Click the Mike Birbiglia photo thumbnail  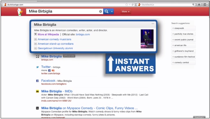tap(147, 39)
